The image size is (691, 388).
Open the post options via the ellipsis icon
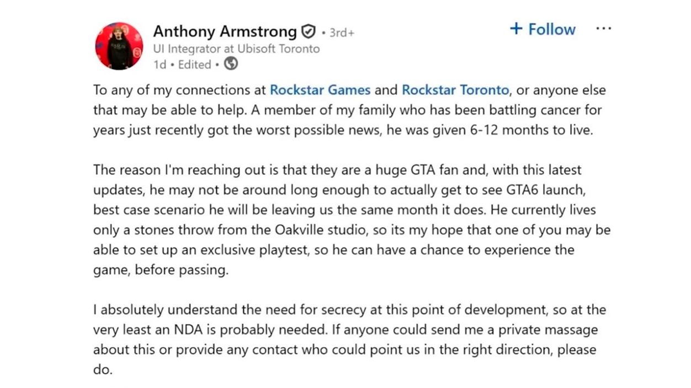(x=603, y=28)
